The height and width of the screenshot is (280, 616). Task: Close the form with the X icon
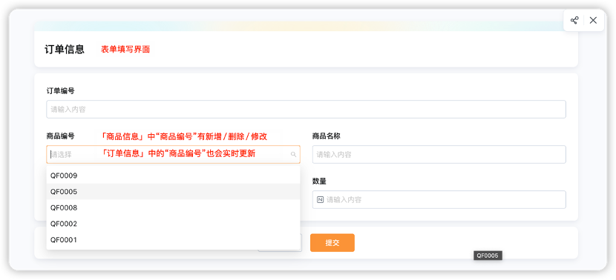(593, 21)
